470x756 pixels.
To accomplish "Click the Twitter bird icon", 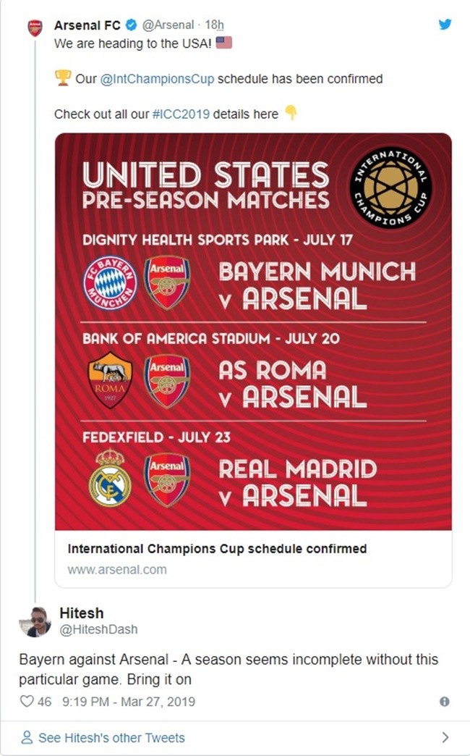I will 444,23.
